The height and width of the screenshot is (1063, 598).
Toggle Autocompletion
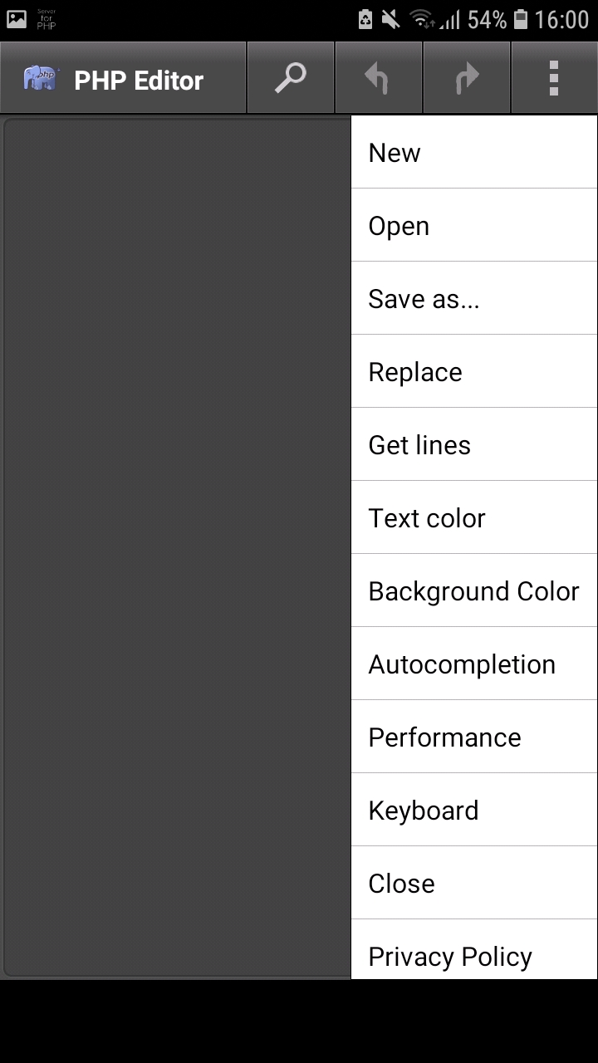point(473,664)
